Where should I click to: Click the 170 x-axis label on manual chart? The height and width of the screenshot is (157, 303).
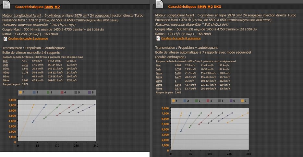(57, 146)
